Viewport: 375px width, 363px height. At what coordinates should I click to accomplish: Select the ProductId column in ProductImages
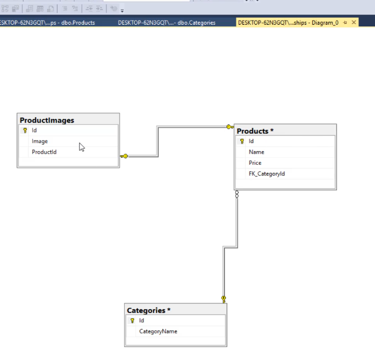pos(68,152)
